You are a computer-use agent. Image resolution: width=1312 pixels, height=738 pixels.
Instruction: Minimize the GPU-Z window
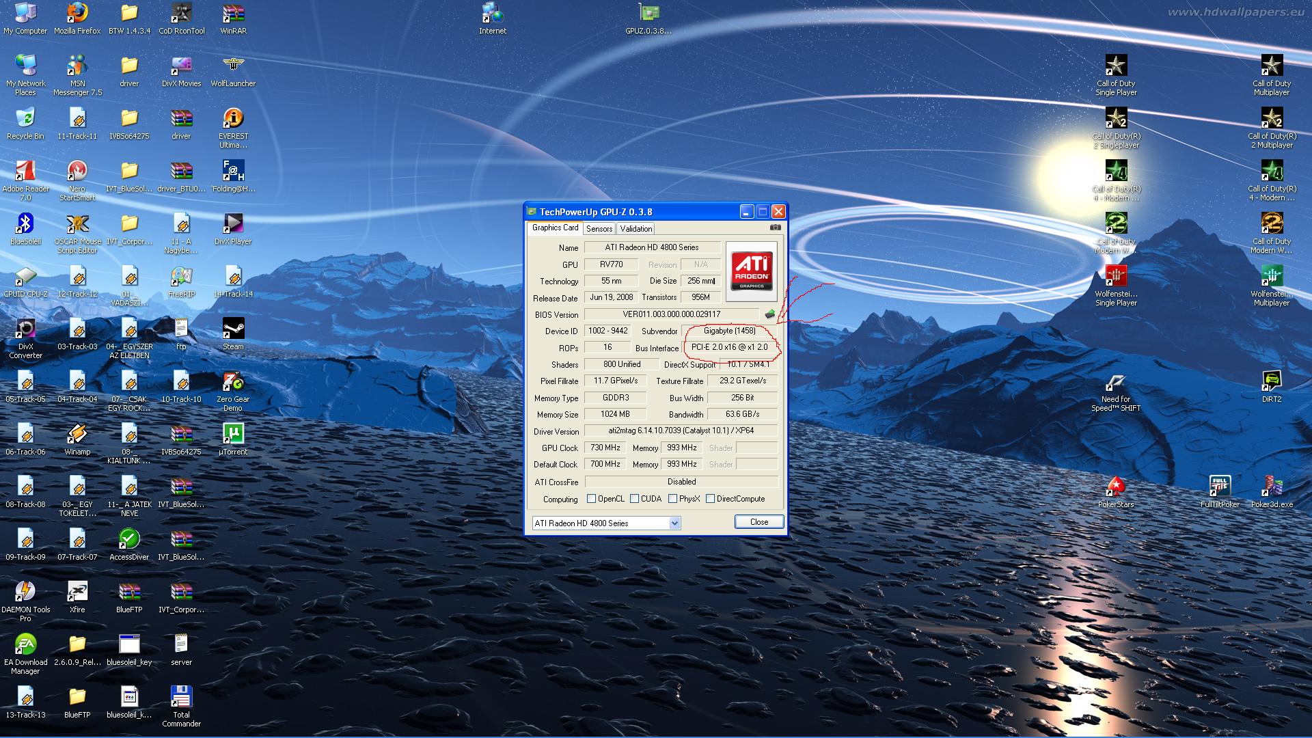(x=746, y=212)
